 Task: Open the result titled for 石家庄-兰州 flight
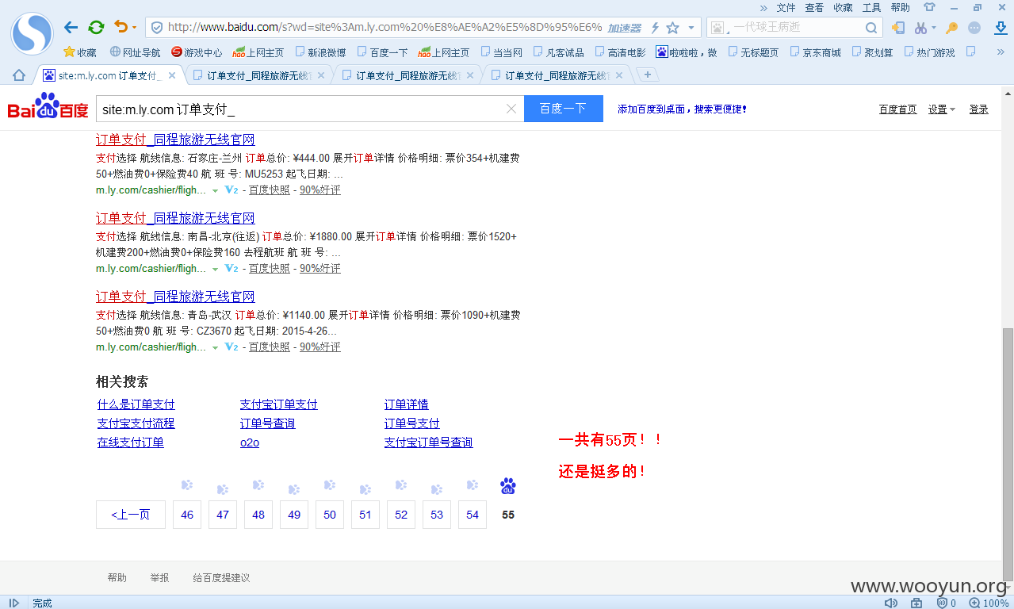tap(175, 140)
